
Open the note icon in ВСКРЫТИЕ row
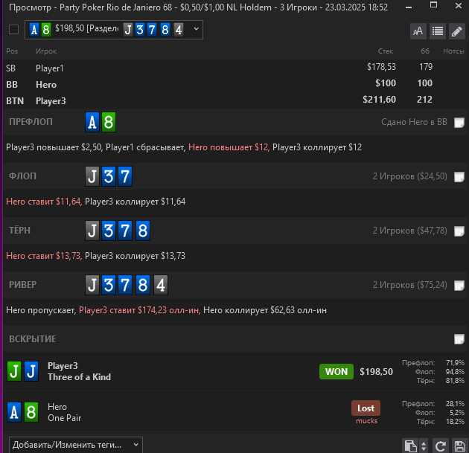coord(459,339)
